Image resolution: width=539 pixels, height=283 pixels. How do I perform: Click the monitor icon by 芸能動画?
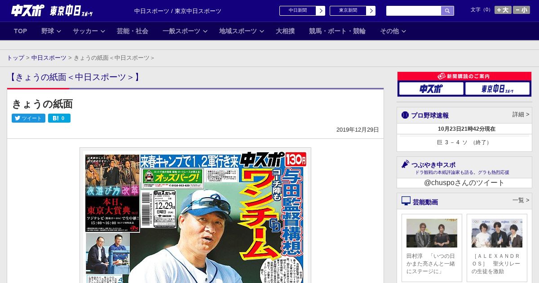coord(406,201)
